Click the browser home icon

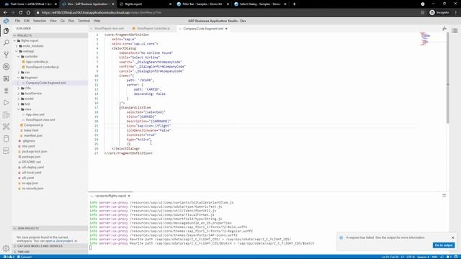pos(28,13)
